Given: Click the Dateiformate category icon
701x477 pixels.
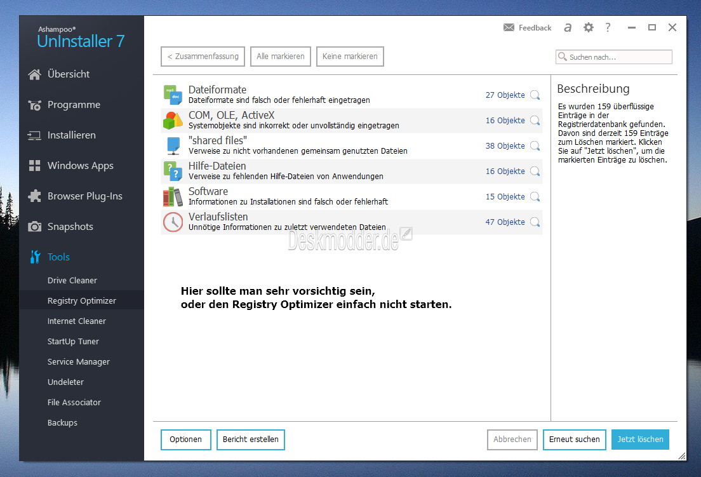Looking at the screenshot, I should tap(173, 95).
